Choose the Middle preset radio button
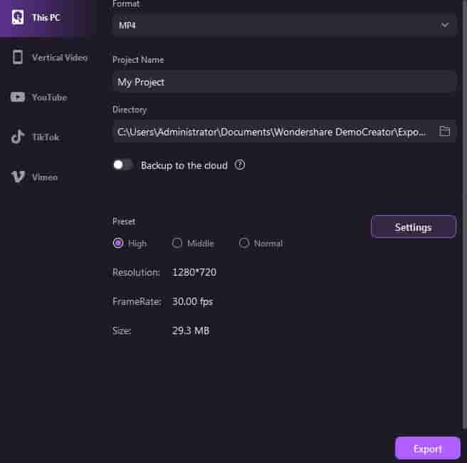The image size is (467, 463). pos(177,243)
